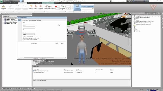Select the Text (Текст) redline tool

[36, 7]
